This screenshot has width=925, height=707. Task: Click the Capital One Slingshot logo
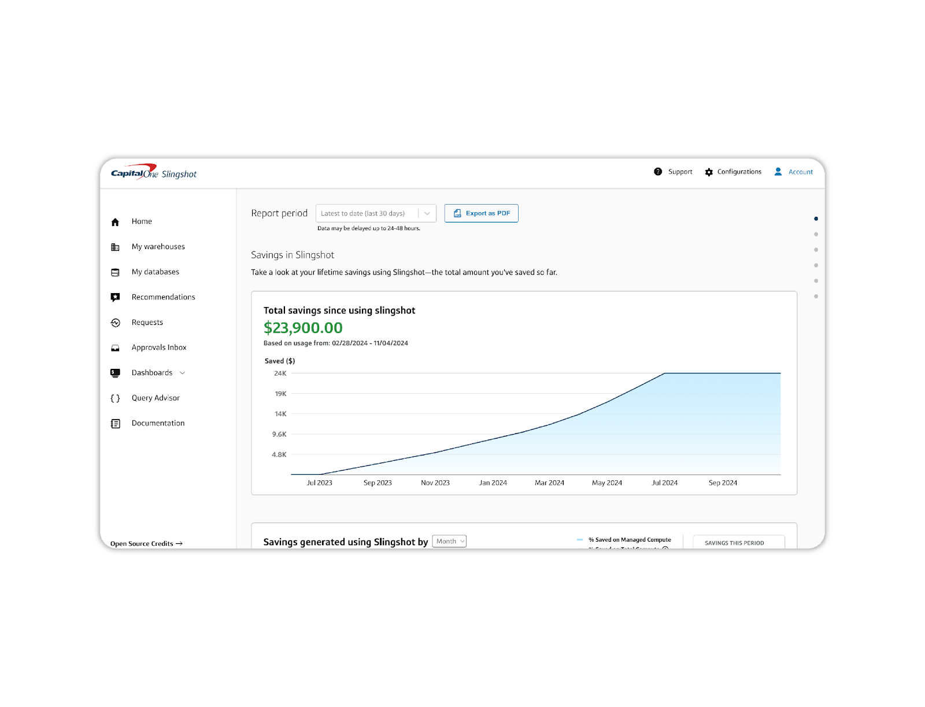154,172
